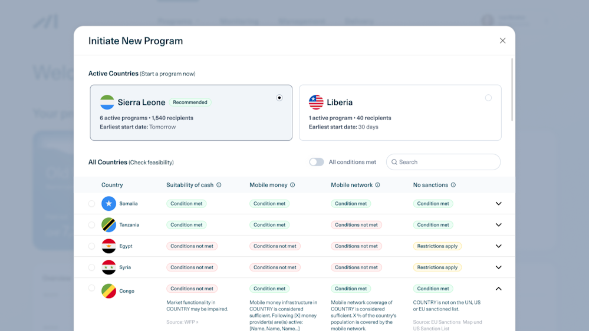The height and width of the screenshot is (331, 589).
Task: Click the Mobile network info icon
Action: tap(377, 185)
